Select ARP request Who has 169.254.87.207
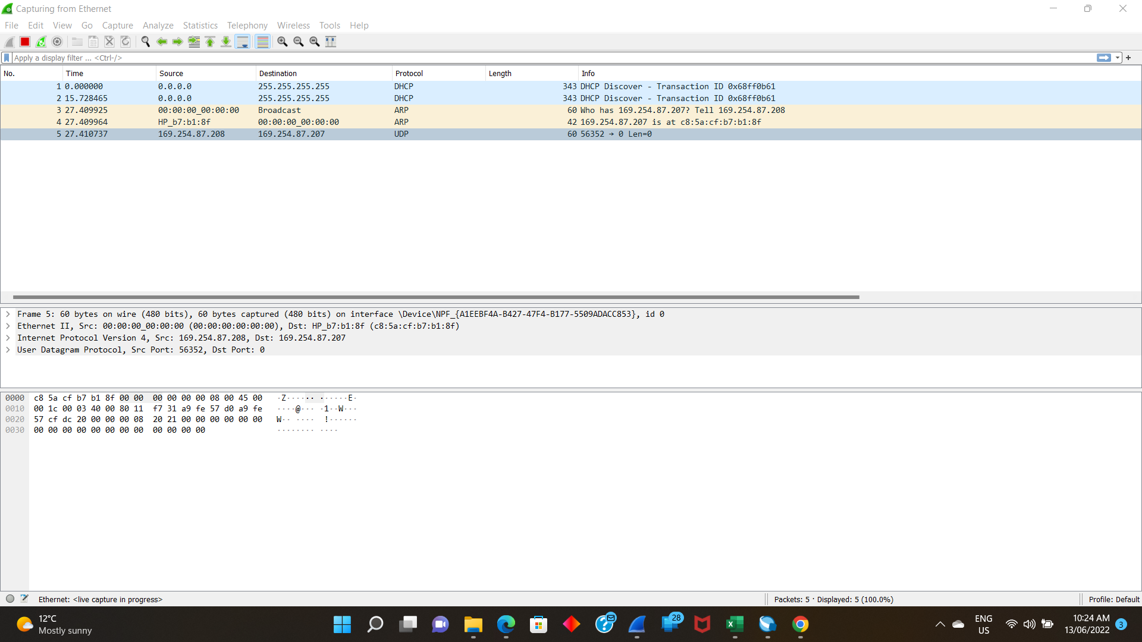 pos(571,110)
